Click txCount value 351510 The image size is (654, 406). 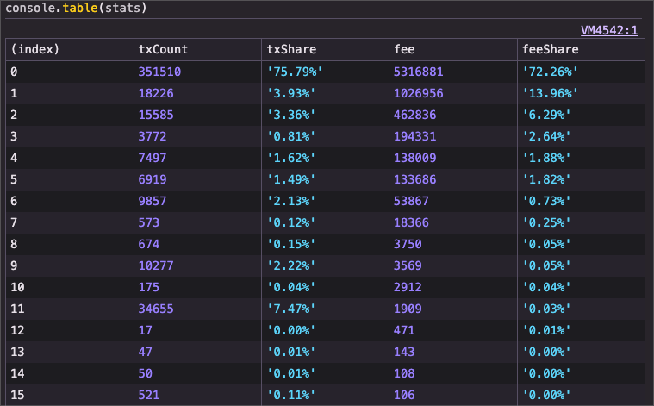pyautogui.click(x=159, y=72)
